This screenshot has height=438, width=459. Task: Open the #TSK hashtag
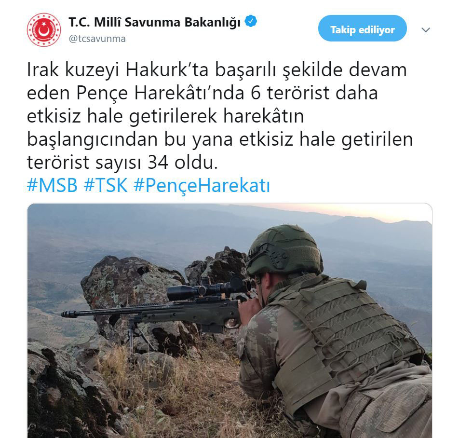(106, 186)
